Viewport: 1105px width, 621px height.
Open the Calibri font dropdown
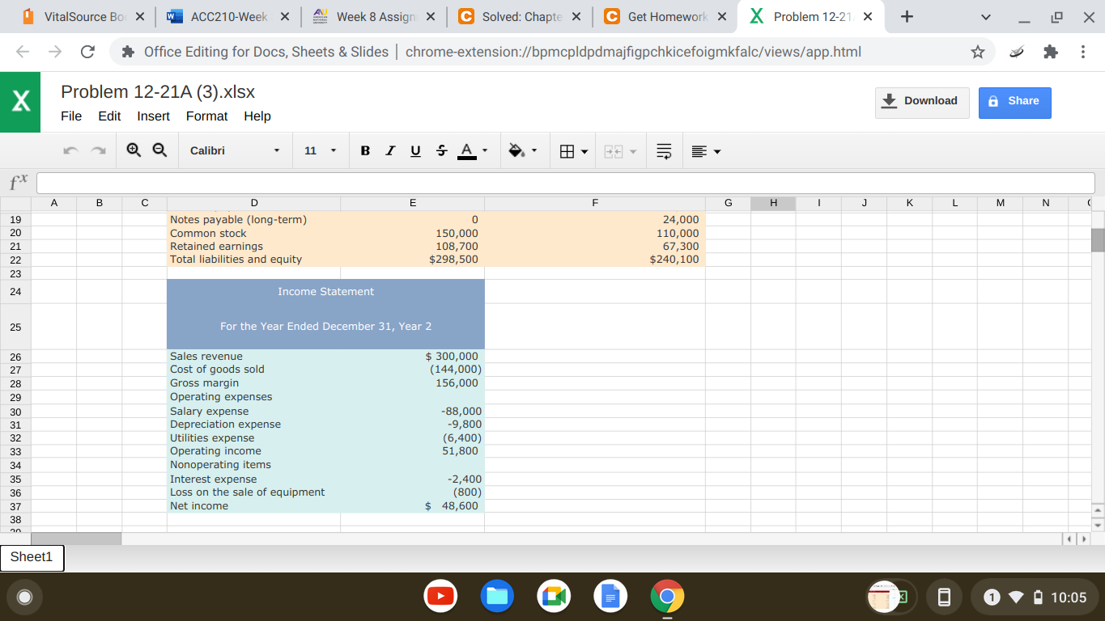(235, 150)
